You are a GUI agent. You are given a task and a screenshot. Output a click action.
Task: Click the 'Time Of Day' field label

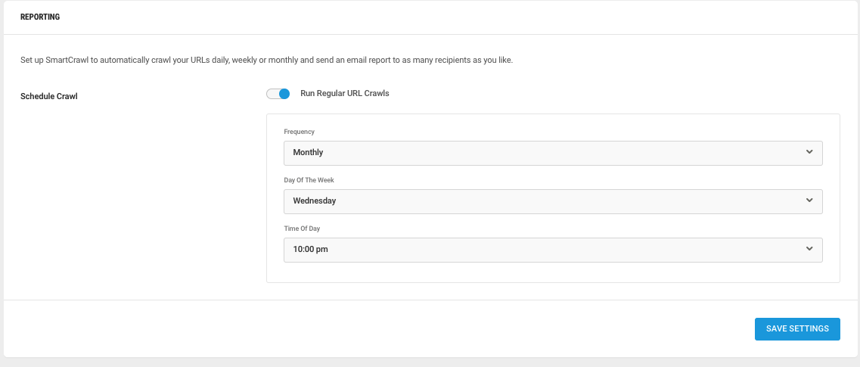[x=303, y=229]
